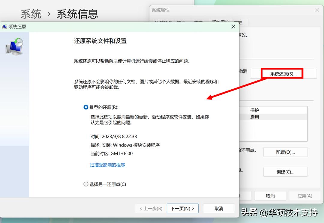Click the 下一页(N) button
The image size is (324, 223).
[182, 208]
